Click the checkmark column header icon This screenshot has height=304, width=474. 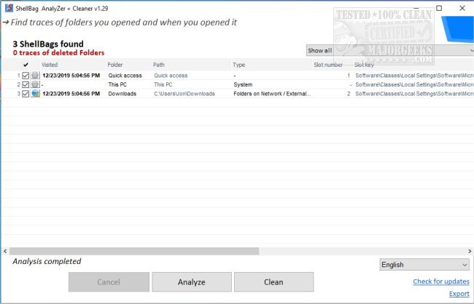pos(26,65)
